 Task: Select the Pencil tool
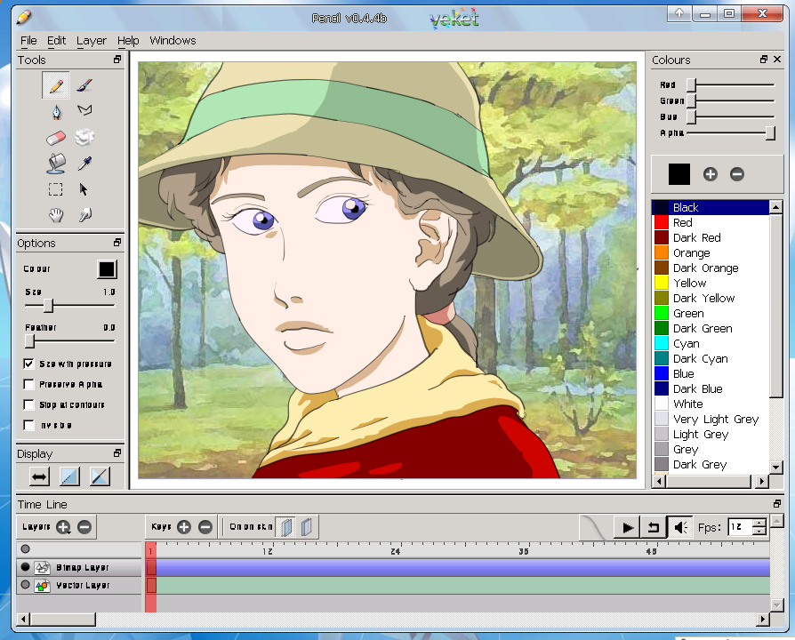pos(56,85)
